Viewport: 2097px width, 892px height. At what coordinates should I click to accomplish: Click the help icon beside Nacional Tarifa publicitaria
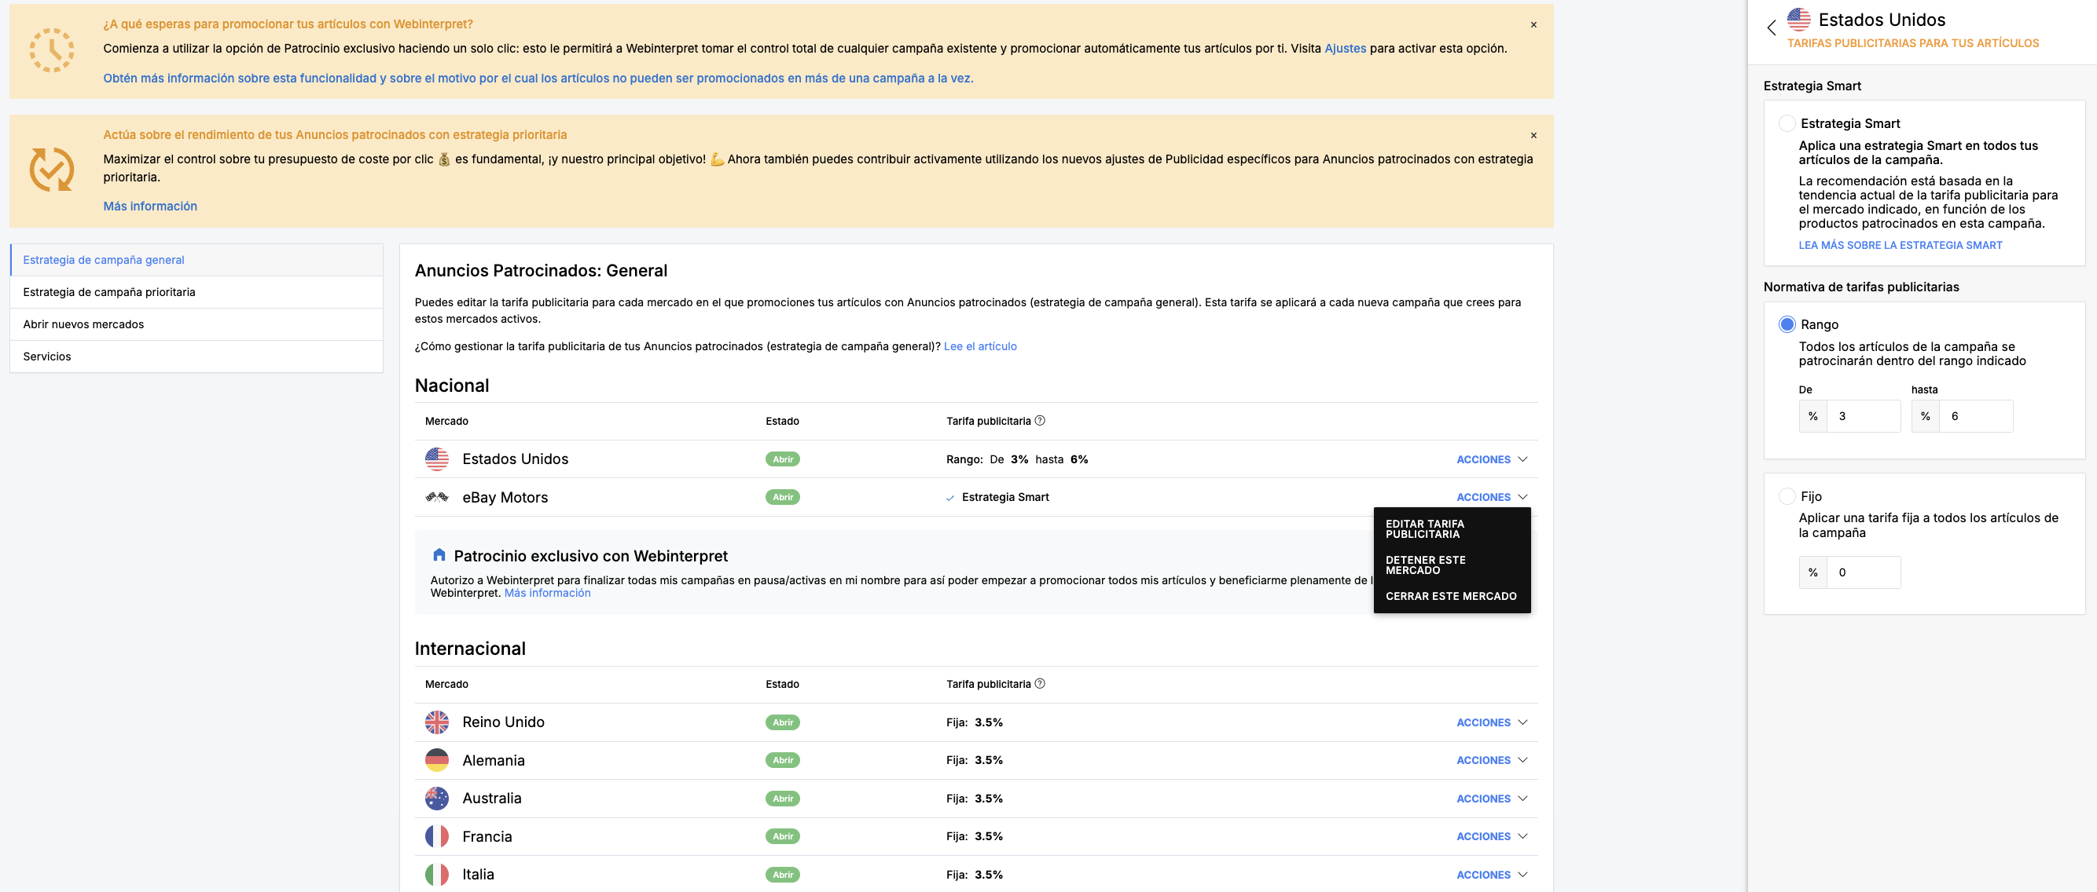(1040, 420)
